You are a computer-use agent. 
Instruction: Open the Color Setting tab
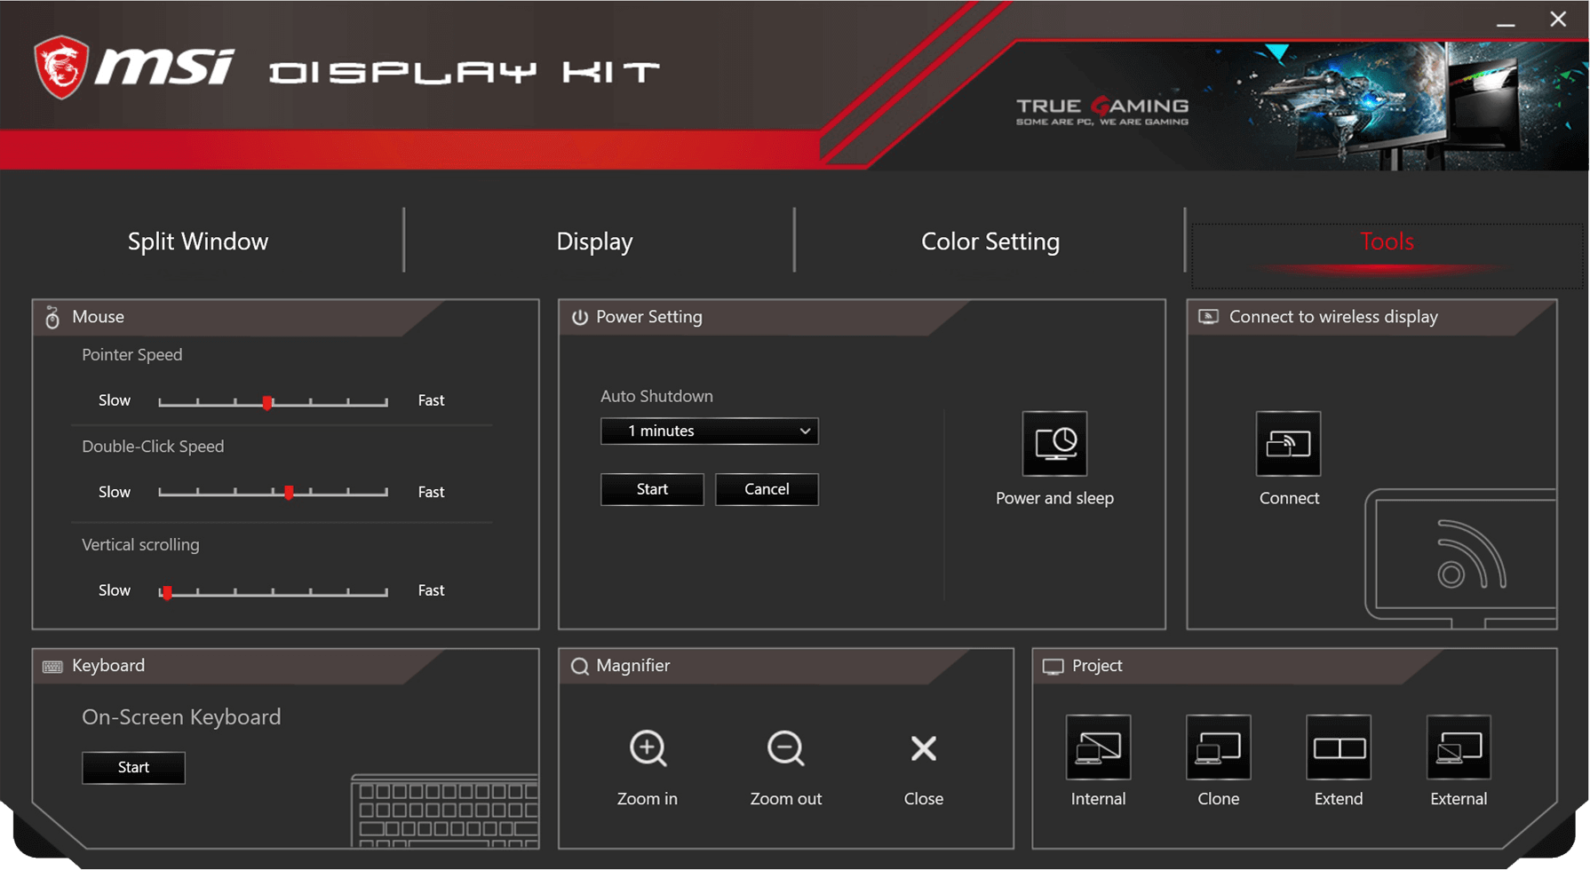(x=990, y=241)
